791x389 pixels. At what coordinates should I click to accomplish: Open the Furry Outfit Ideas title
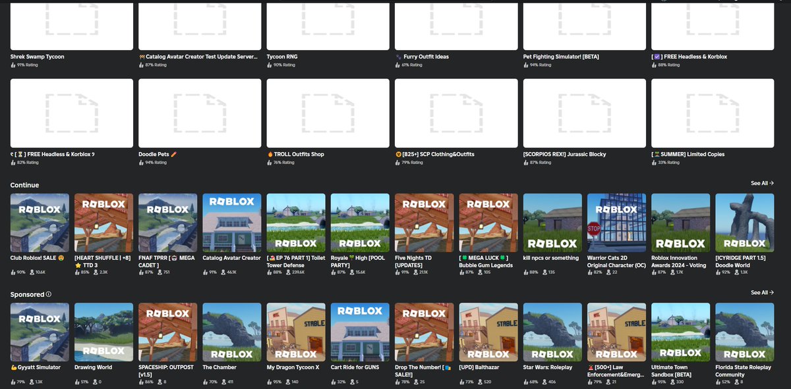pos(422,57)
